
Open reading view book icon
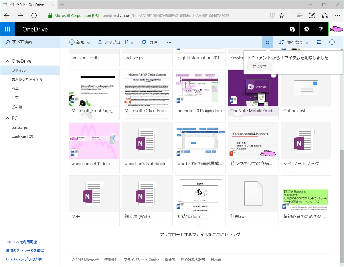point(272,15)
